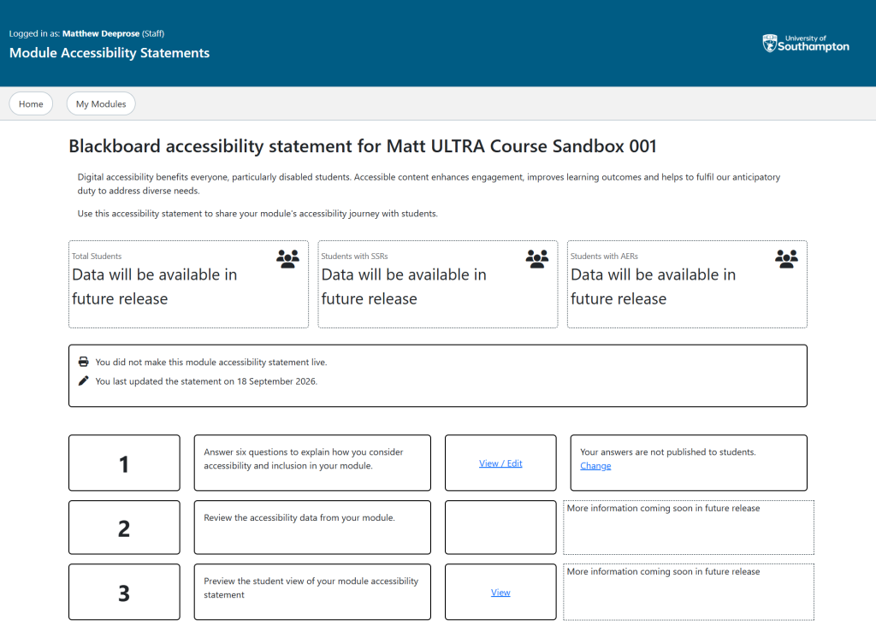This screenshot has height=643, width=876.
Task: Follow the Change publish status link
Action: click(595, 465)
